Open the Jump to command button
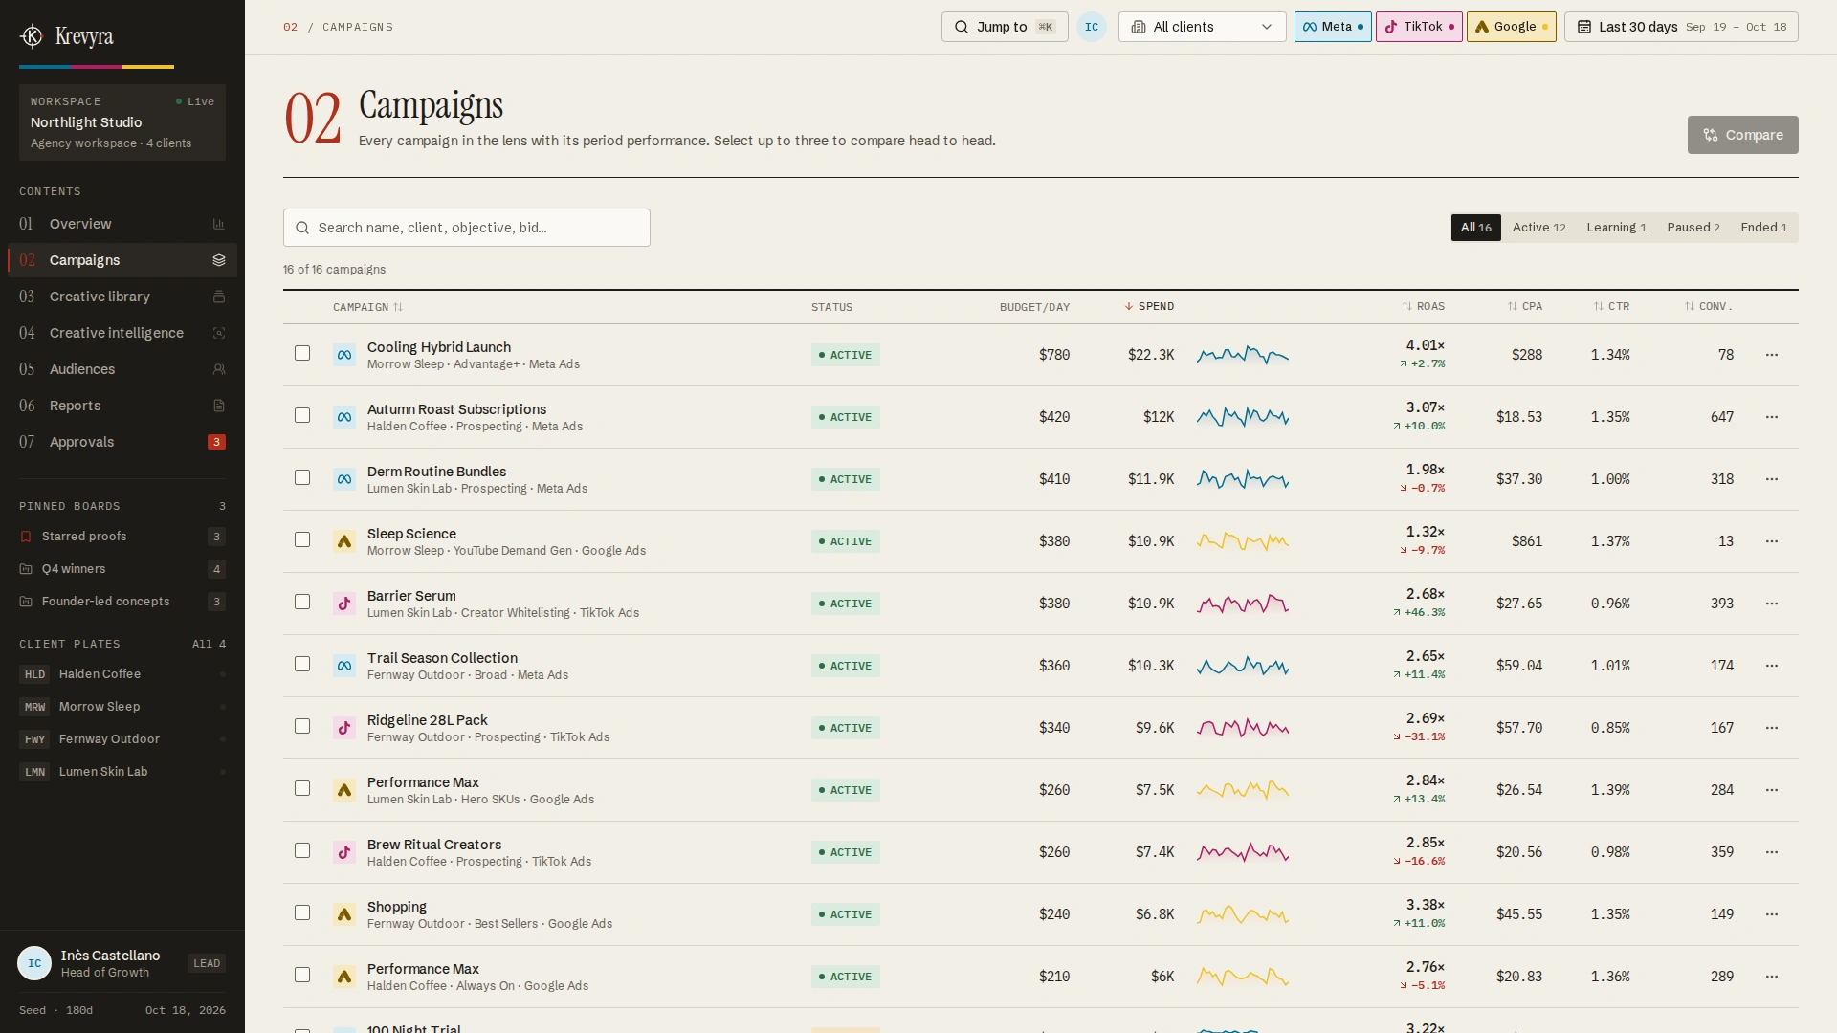The width and height of the screenshot is (1837, 1033). click(1005, 27)
